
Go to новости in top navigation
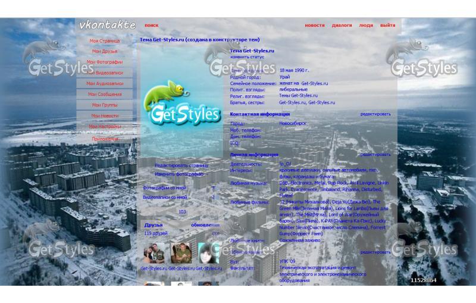click(315, 26)
